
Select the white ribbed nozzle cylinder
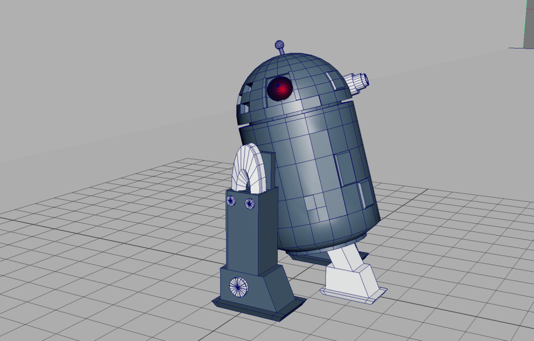tap(357, 83)
